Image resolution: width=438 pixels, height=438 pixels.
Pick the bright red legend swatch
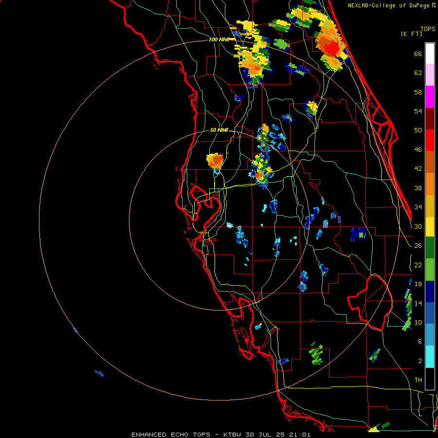[430, 140]
